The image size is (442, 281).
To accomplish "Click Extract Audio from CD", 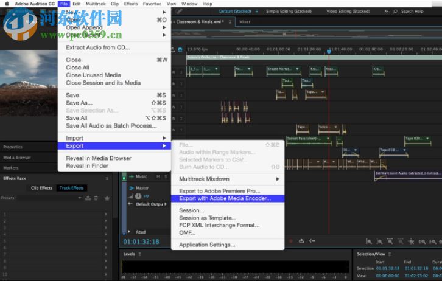I will (x=114, y=47).
